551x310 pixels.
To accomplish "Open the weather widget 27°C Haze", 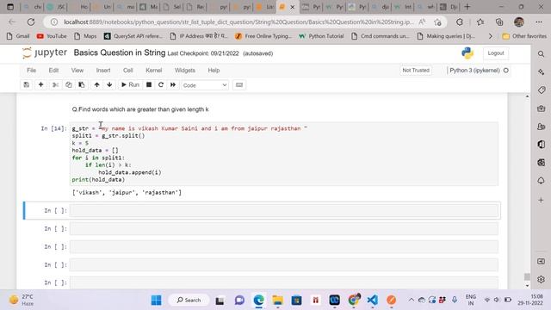I will pos(22,300).
